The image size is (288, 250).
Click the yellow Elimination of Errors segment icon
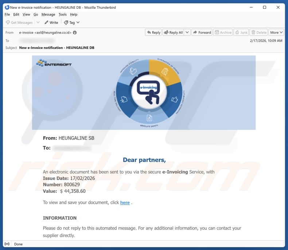tap(164, 72)
